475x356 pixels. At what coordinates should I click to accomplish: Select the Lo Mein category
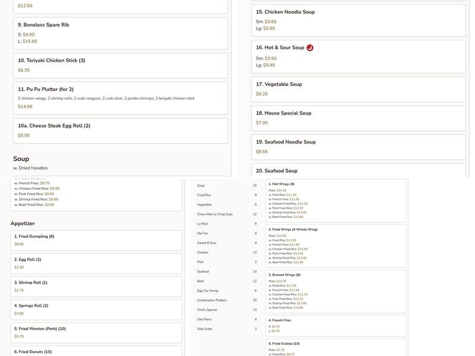tap(203, 224)
